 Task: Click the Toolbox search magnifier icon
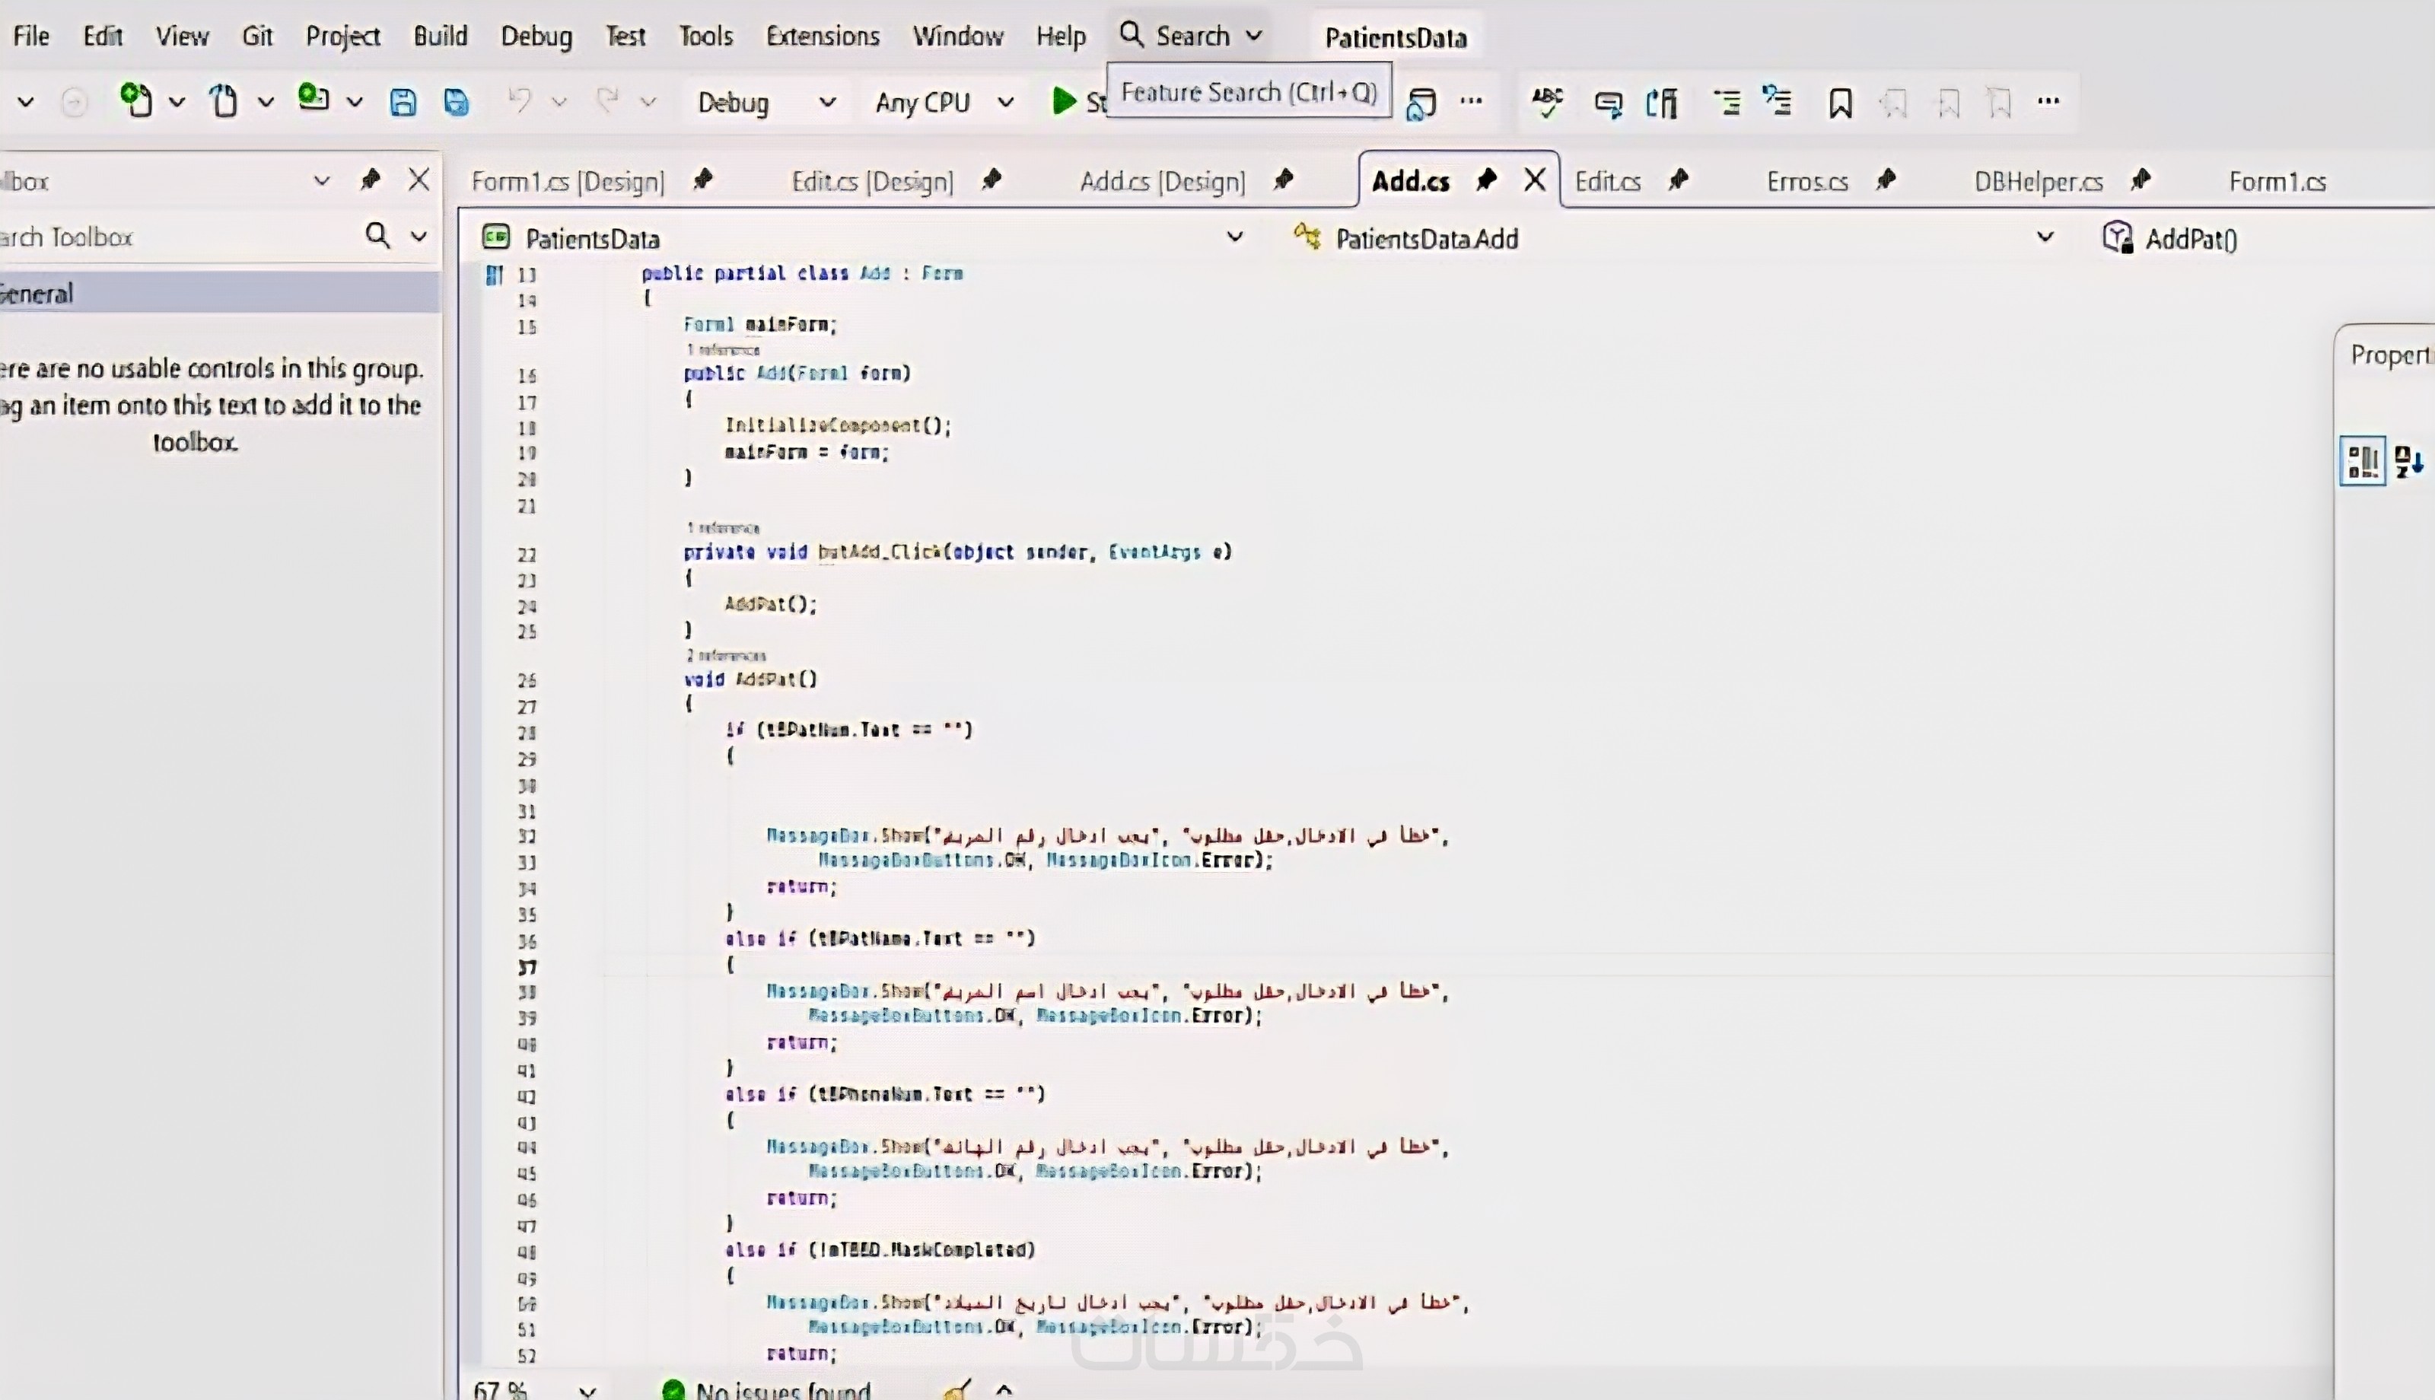point(377,236)
